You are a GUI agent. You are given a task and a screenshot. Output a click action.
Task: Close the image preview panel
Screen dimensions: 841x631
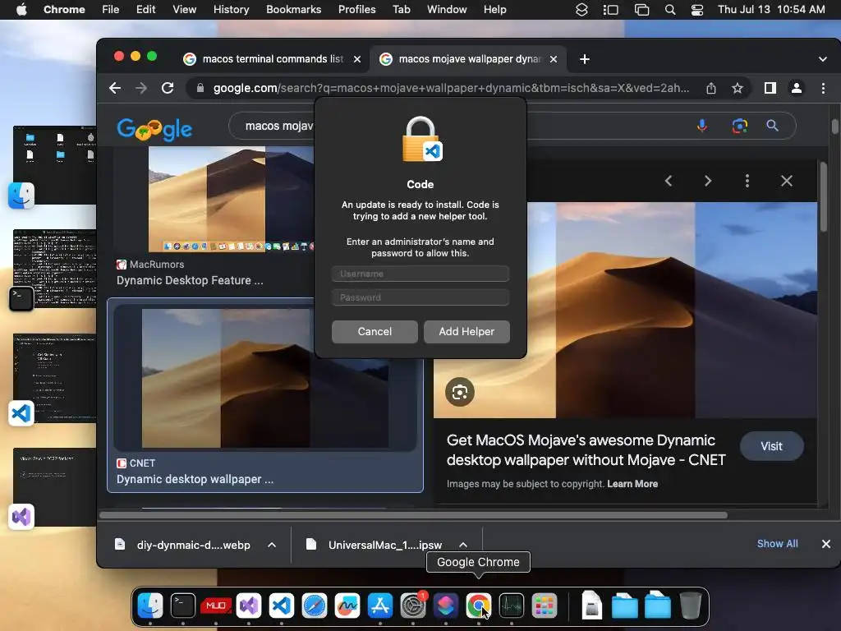[x=786, y=181]
